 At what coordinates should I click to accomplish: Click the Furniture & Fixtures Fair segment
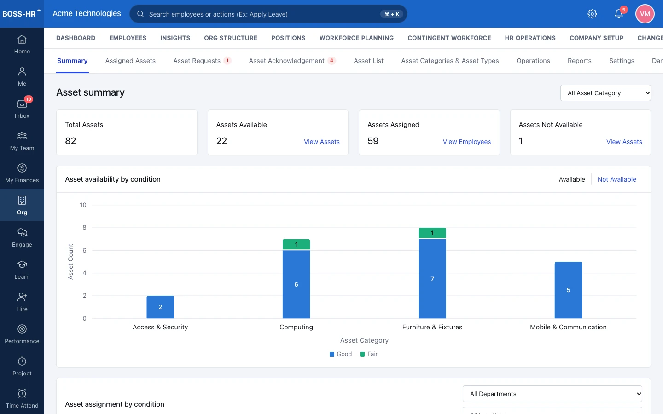(x=432, y=233)
